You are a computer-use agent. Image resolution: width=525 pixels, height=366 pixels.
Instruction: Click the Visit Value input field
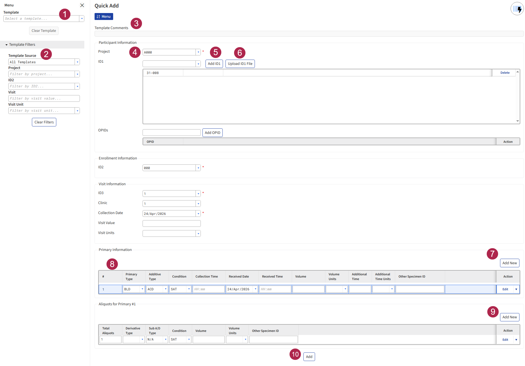click(x=172, y=223)
